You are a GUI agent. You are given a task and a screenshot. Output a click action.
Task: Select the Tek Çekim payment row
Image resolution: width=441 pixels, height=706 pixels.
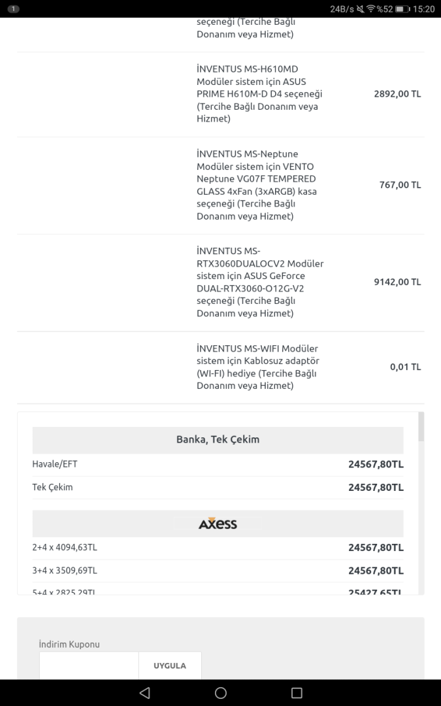tap(218, 487)
